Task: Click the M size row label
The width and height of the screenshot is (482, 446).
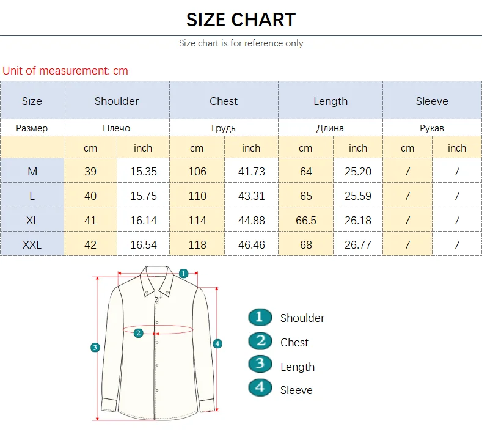Action: point(32,172)
